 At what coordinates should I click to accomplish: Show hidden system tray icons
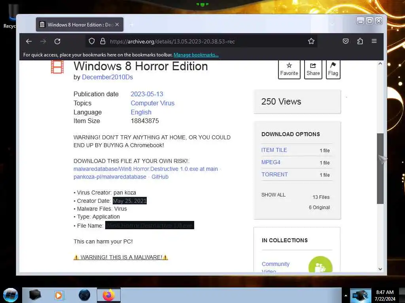point(346,296)
